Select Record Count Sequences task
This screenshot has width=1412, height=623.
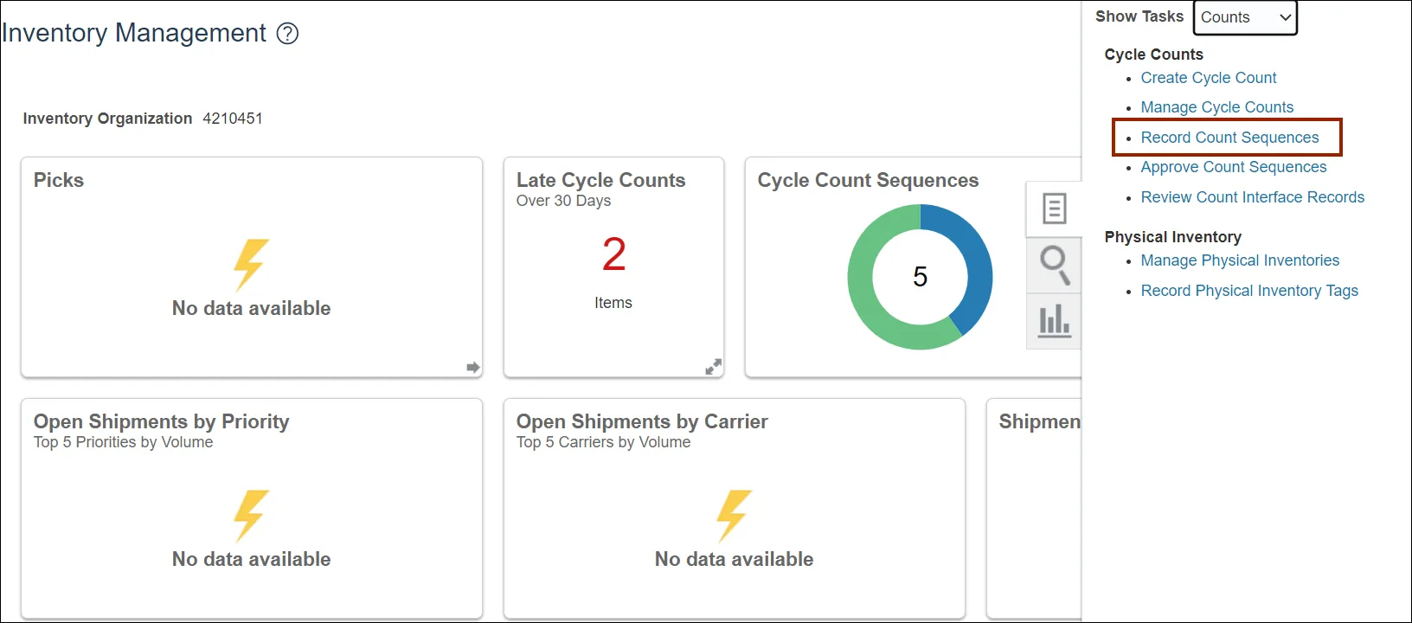[1229, 138]
